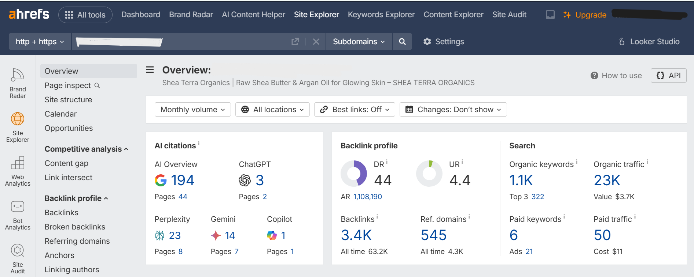Click the Upgrade link
This screenshot has width=694, height=277.
[585, 15]
